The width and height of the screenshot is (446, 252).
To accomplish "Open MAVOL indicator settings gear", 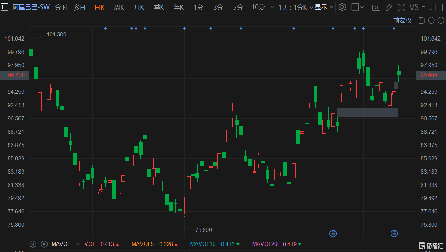I will (33, 244).
